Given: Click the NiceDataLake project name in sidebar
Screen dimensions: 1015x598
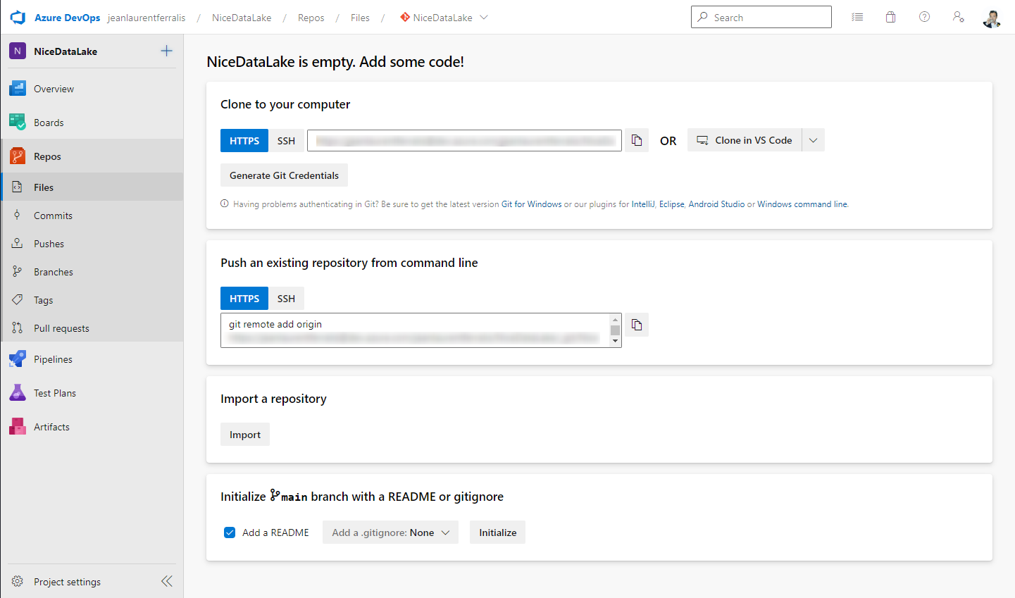Looking at the screenshot, I should click(x=66, y=51).
